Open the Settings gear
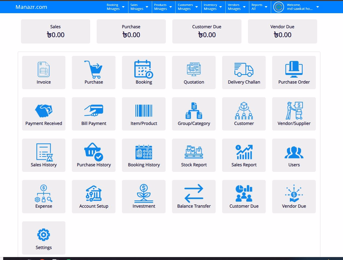 [43, 234]
